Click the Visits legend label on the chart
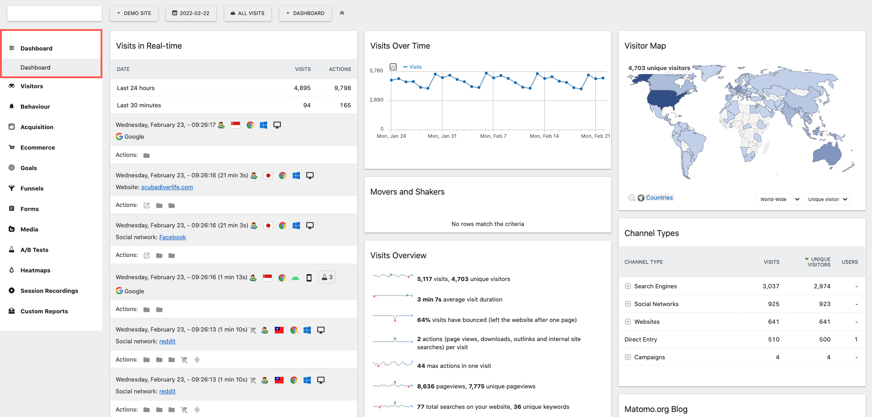872x417 pixels. (416, 67)
